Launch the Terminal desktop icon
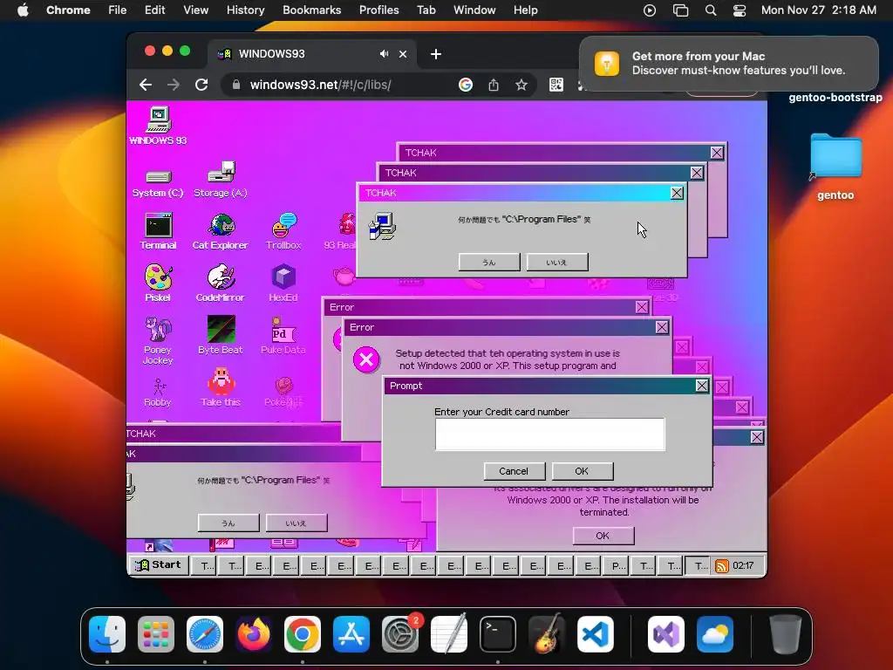Image resolution: width=893 pixels, height=670 pixels. tap(158, 230)
